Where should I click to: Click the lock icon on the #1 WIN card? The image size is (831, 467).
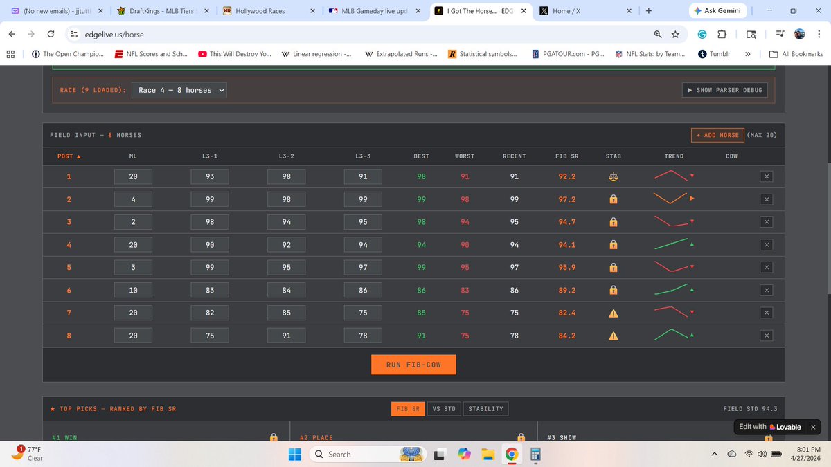click(274, 438)
